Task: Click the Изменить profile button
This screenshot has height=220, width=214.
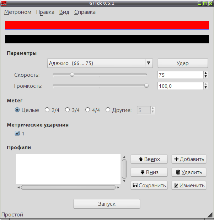Action: pyautogui.click(x=189, y=185)
